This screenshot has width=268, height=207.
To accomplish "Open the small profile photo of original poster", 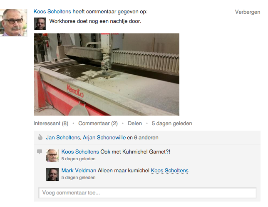I will coord(40,24).
